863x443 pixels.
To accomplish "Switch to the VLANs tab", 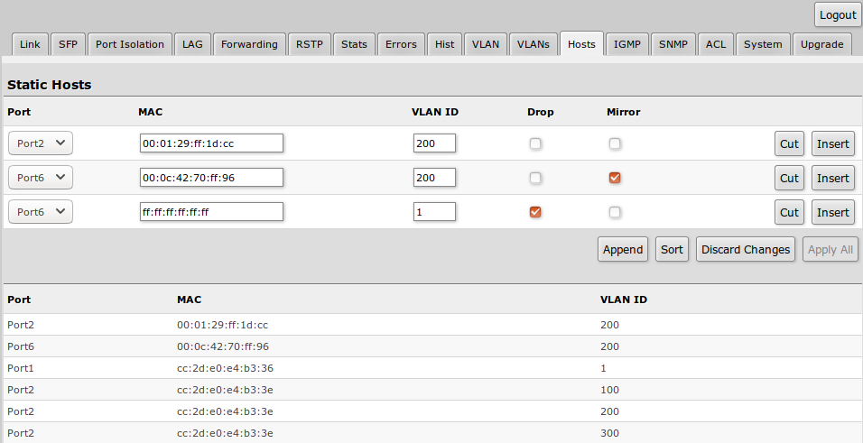I will tap(533, 44).
